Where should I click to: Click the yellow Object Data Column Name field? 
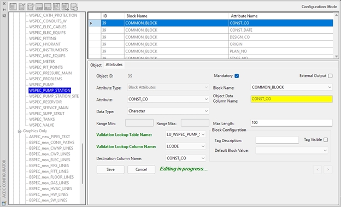click(x=291, y=99)
